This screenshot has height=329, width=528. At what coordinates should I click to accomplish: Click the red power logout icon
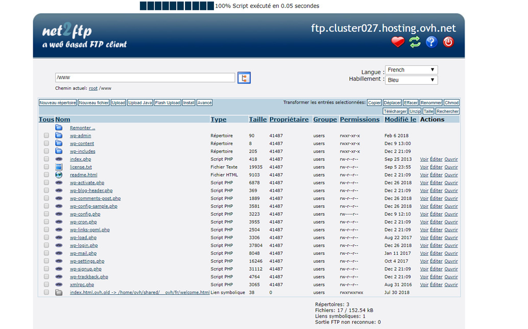click(448, 42)
